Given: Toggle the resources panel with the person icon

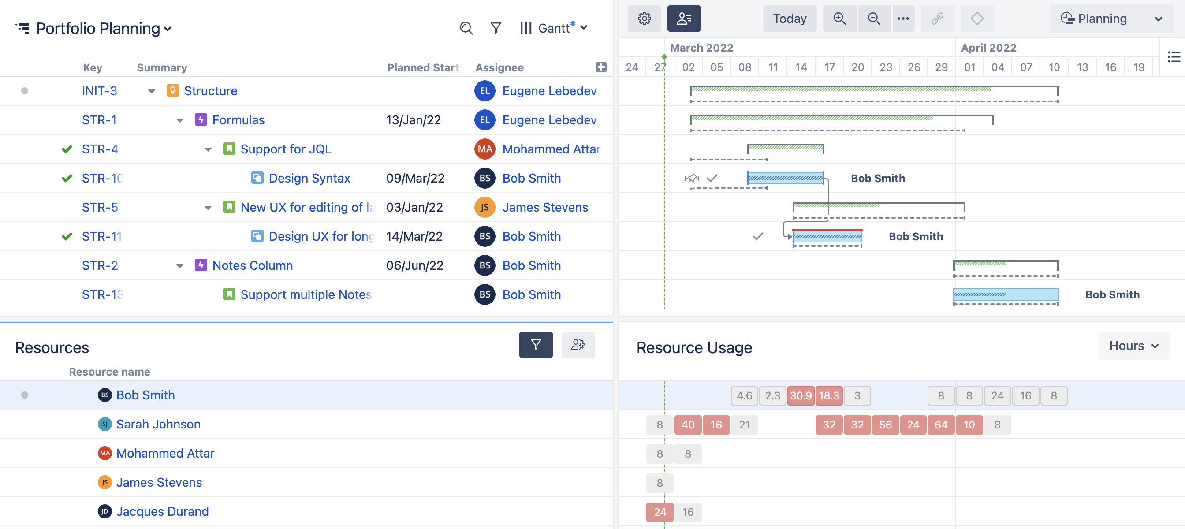Looking at the screenshot, I should pyautogui.click(x=684, y=19).
